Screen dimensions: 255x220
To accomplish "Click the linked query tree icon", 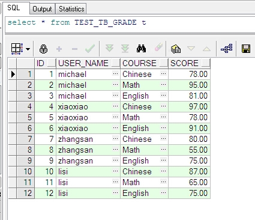I will click(x=226, y=49).
